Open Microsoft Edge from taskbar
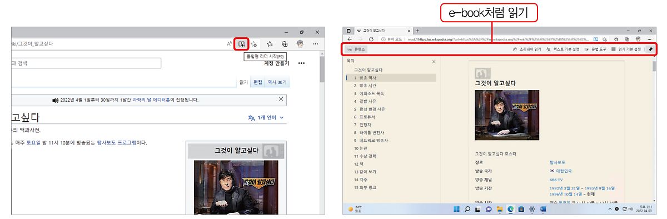This screenshot has width=667, height=219. (511, 209)
